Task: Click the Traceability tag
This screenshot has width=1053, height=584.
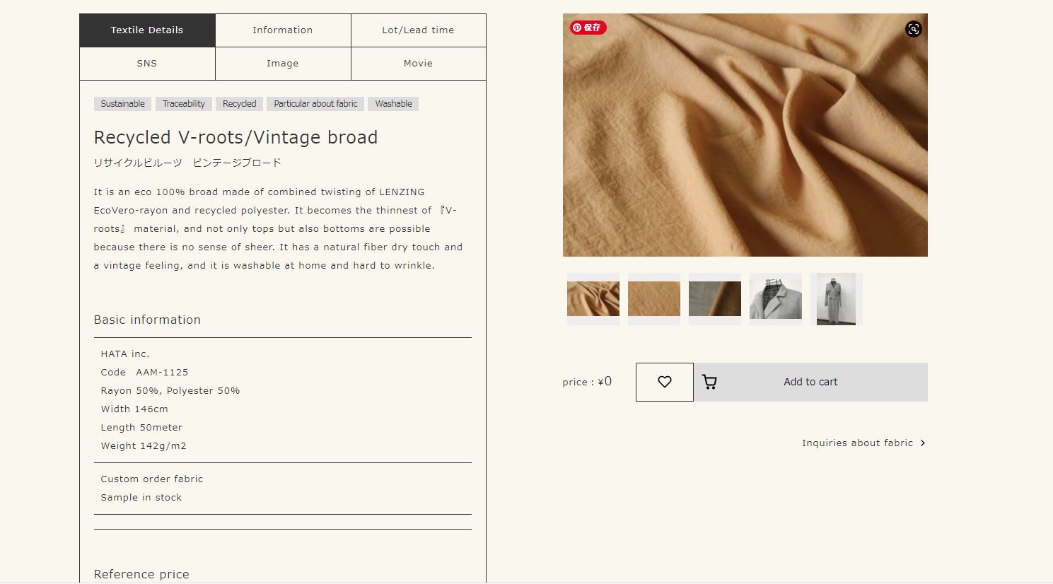Action: click(184, 104)
